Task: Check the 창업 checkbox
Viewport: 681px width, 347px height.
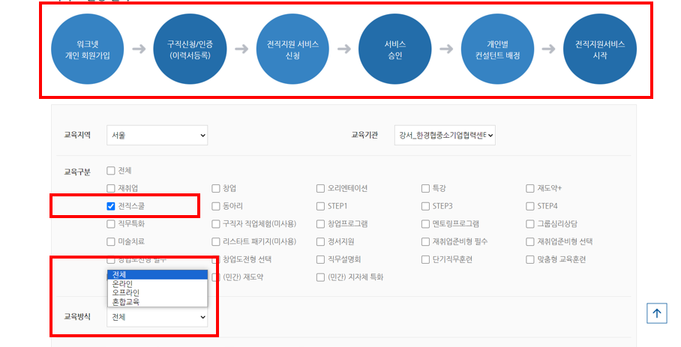Action: click(x=216, y=188)
